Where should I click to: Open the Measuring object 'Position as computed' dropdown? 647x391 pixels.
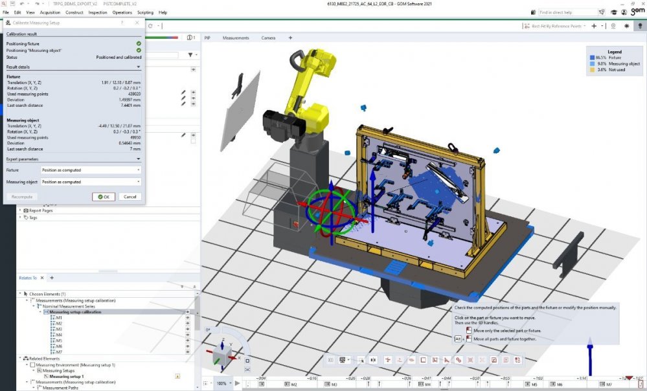tap(91, 182)
